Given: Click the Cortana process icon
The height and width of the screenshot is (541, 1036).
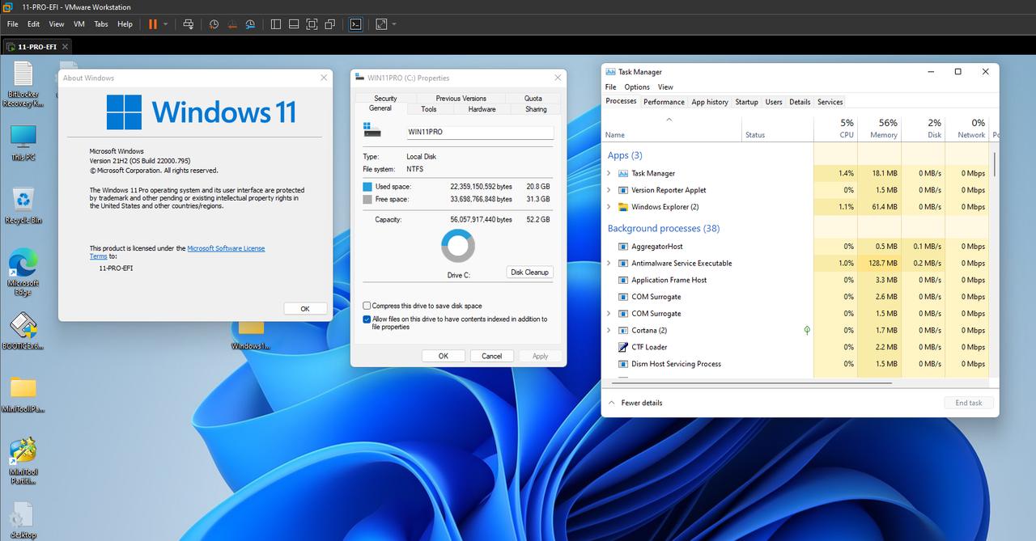Looking at the screenshot, I should (x=623, y=330).
